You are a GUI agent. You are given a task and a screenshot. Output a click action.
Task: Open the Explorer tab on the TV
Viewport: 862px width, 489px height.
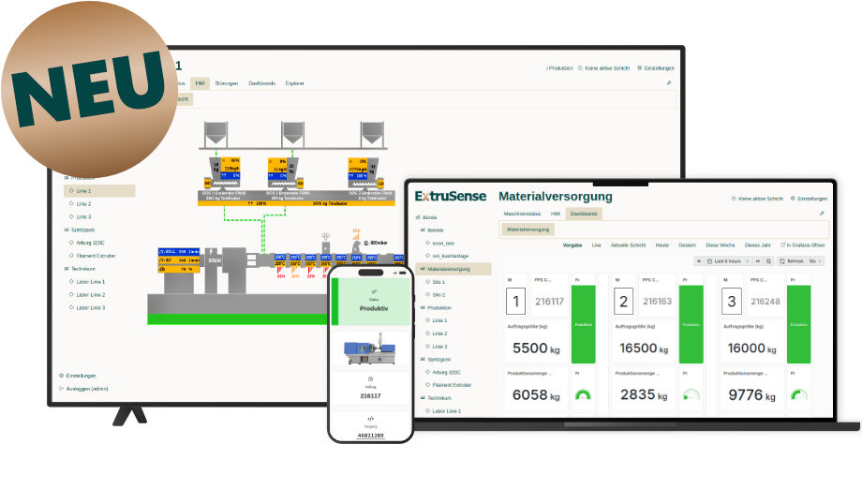pyautogui.click(x=294, y=83)
